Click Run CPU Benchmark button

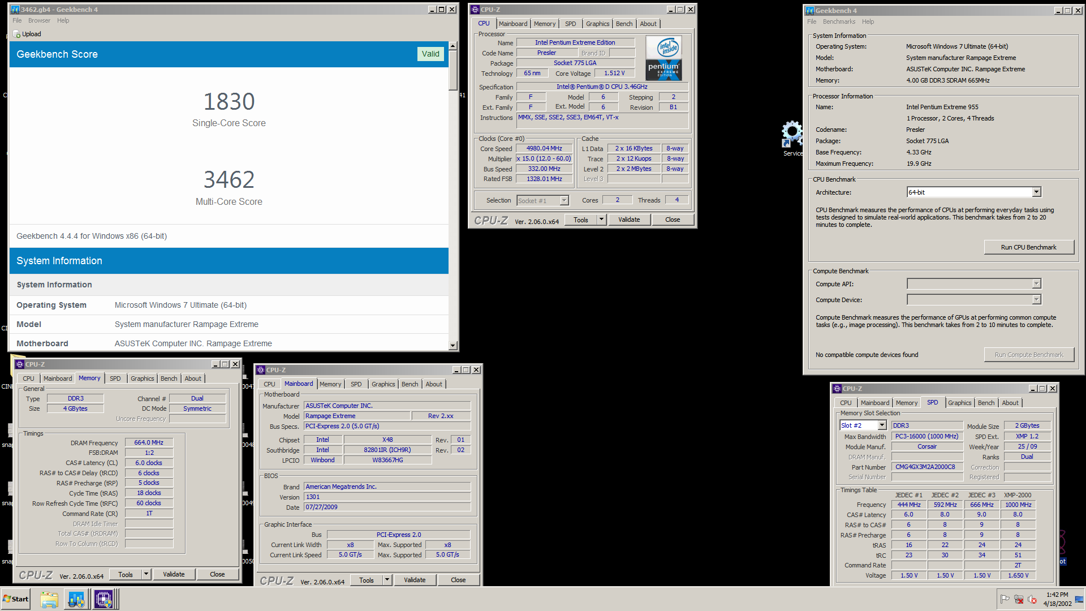[x=1028, y=247]
